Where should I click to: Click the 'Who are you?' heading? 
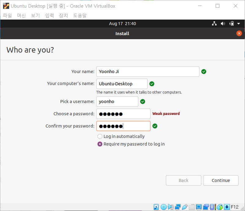tap(30, 50)
